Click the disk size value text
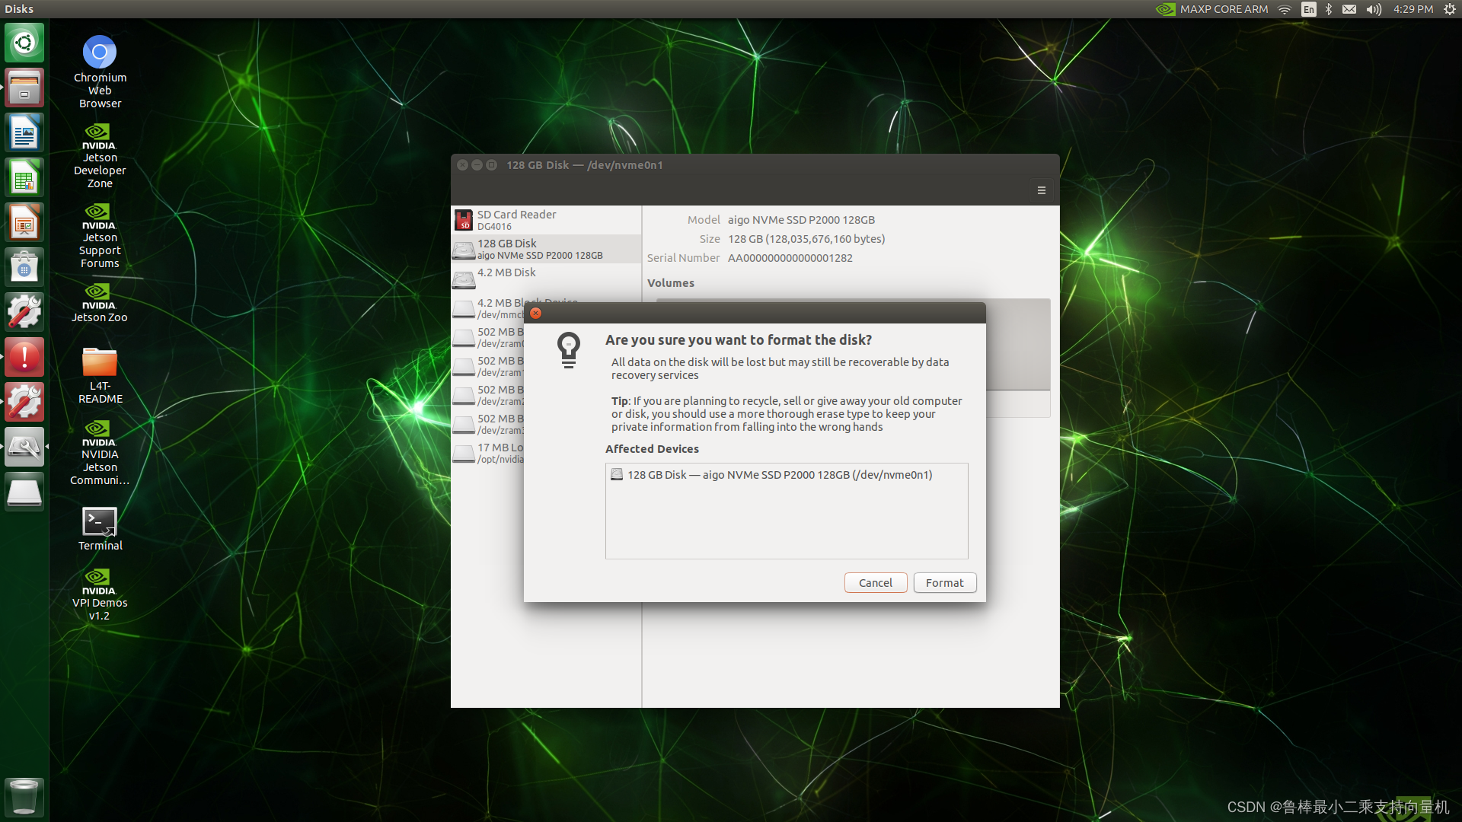Image resolution: width=1462 pixels, height=822 pixels. [806, 239]
